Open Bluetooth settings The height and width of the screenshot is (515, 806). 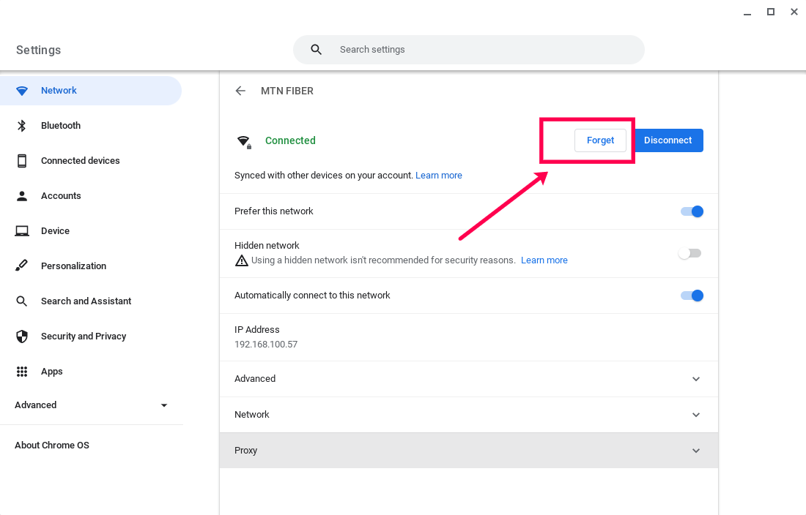[x=91, y=126]
